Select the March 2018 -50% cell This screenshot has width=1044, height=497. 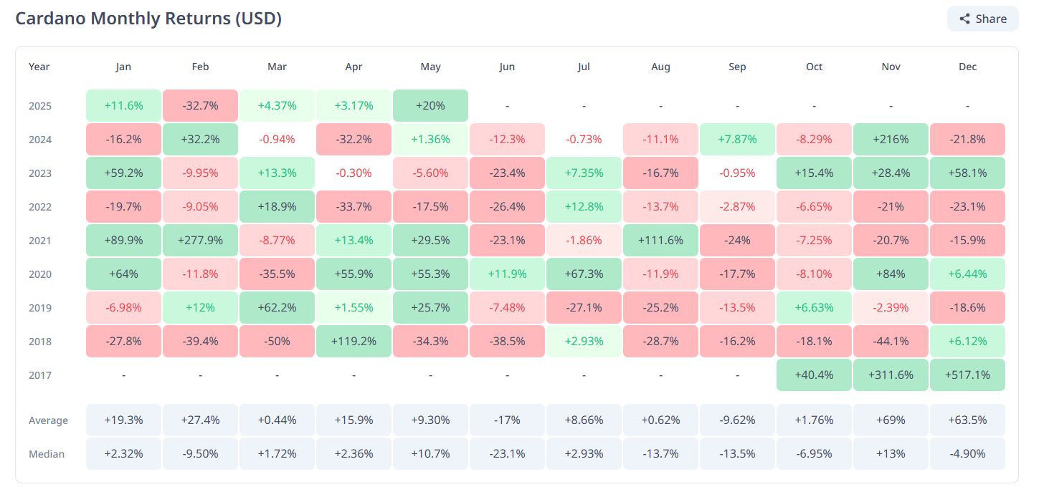pos(277,342)
